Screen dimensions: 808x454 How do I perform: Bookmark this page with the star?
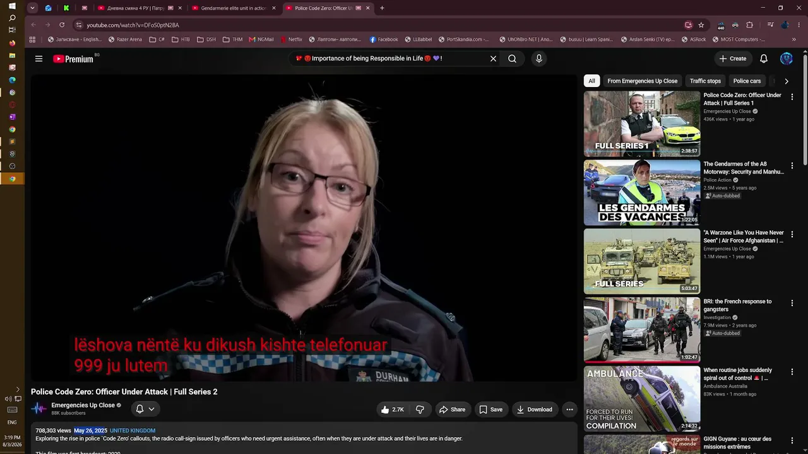click(x=701, y=25)
